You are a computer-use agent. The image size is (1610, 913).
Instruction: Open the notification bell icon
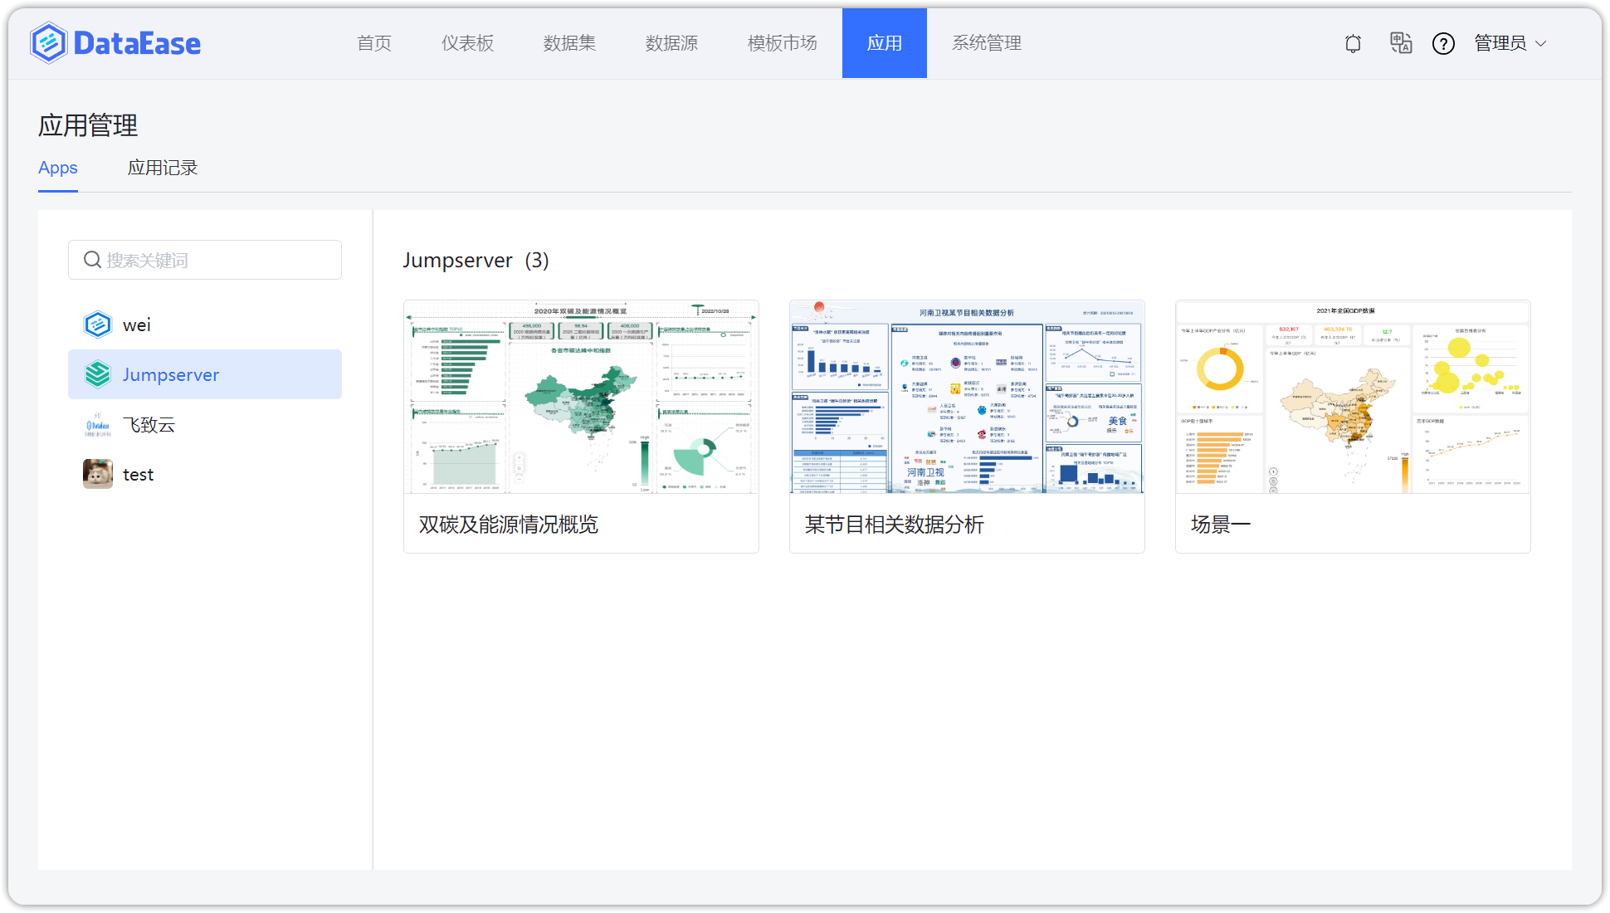coord(1353,43)
